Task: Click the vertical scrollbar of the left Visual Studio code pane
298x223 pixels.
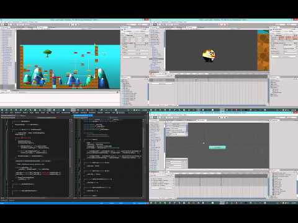Action: click(x=71, y=158)
